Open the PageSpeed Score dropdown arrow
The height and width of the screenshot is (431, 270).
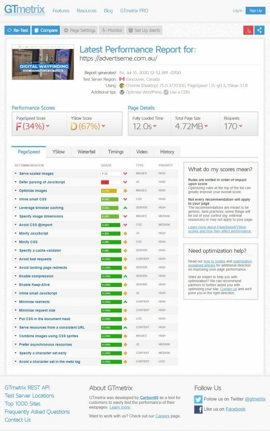pyautogui.click(x=48, y=127)
